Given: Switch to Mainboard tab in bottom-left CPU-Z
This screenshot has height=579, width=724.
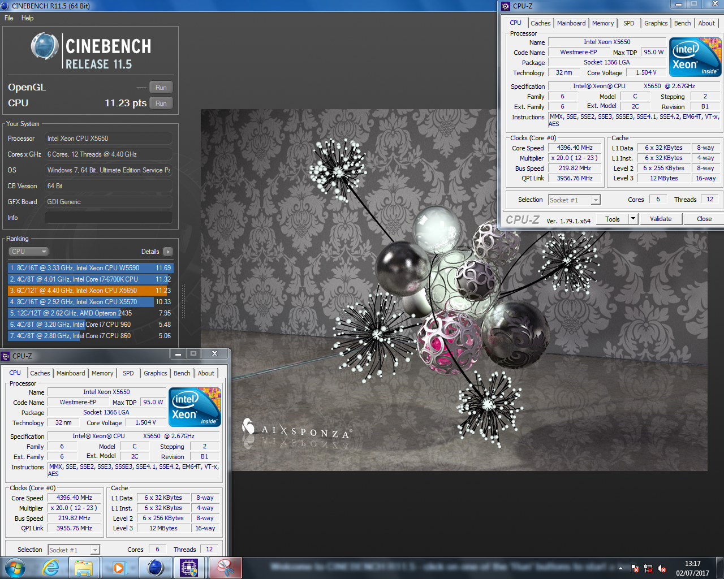Looking at the screenshot, I should pos(71,373).
